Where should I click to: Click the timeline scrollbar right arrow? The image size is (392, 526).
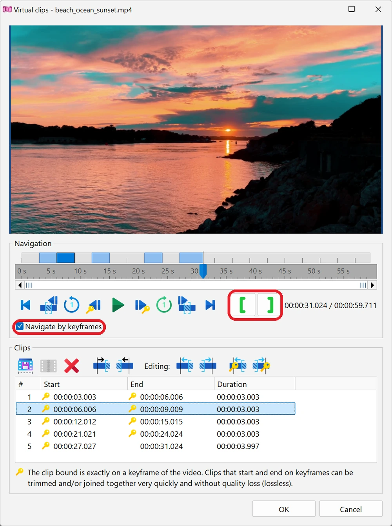point(373,285)
